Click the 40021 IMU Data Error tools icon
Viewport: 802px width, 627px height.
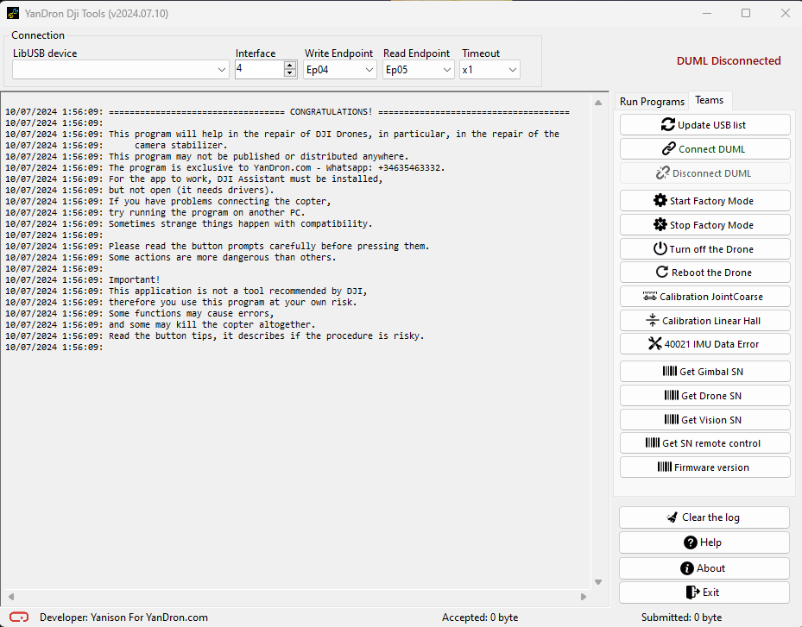tap(654, 344)
